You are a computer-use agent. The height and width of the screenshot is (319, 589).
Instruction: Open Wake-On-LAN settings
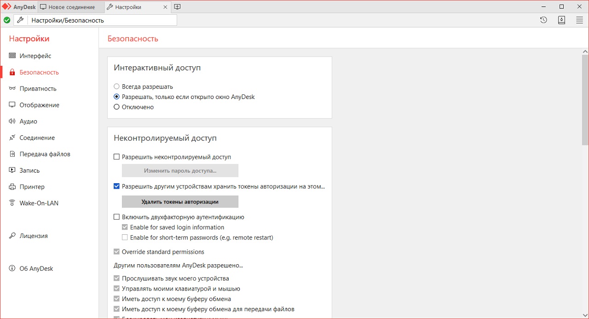39,203
